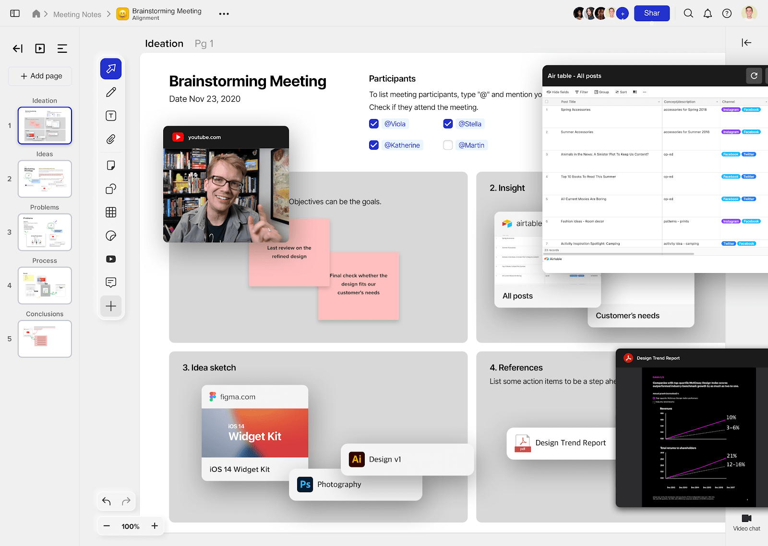Expand the Concept/description column dropdown arrow
Viewport: 768px width, 546px height.
[717, 102]
